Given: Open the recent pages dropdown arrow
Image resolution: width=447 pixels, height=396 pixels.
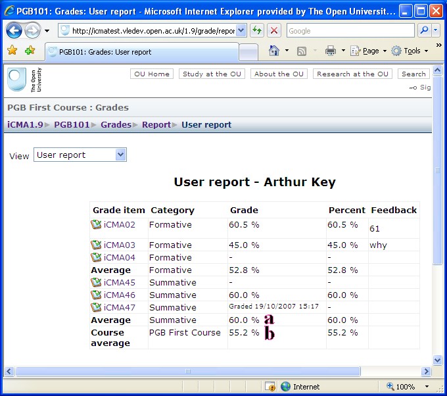Looking at the screenshot, I should coord(47,30).
